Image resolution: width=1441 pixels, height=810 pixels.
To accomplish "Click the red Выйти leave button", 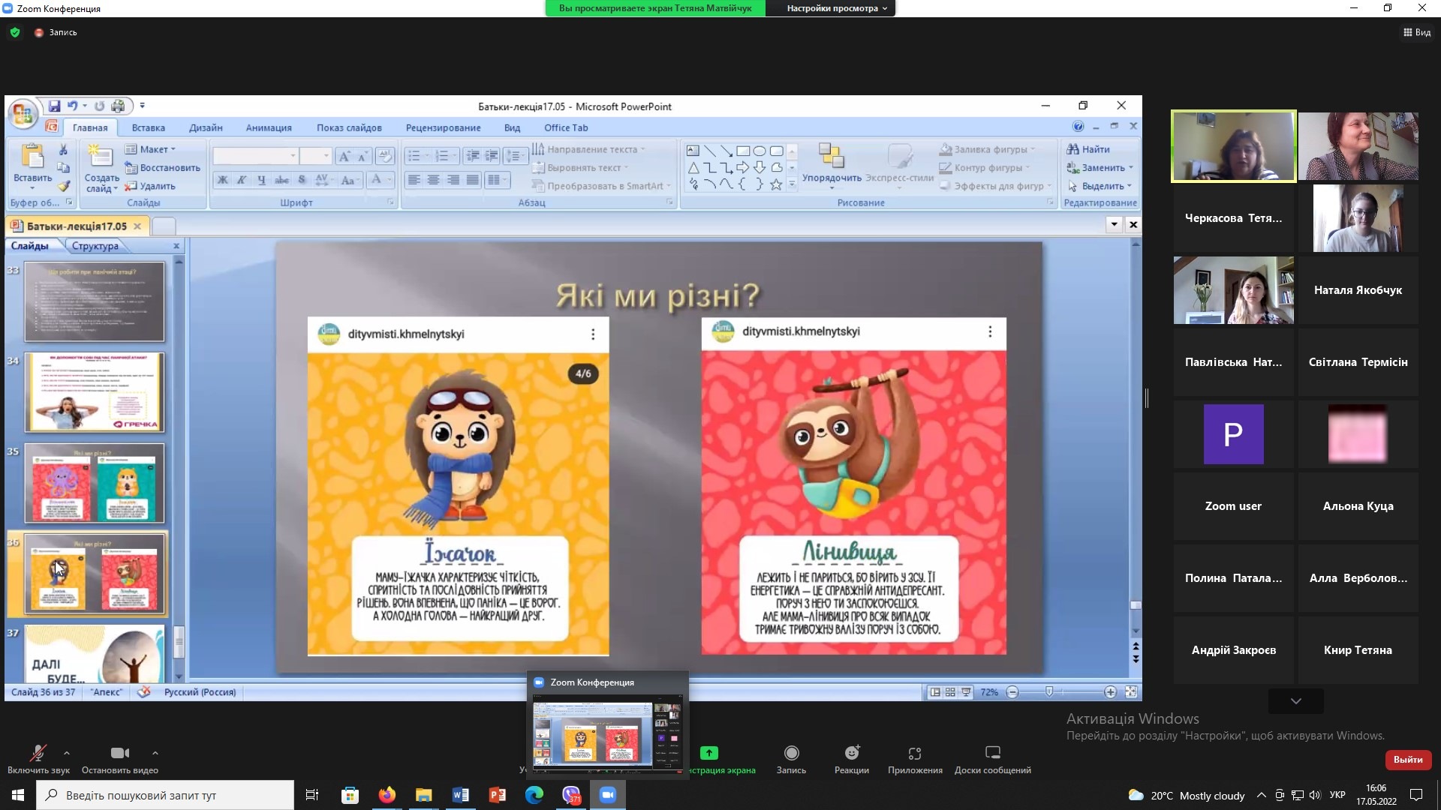I will pos(1407,760).
